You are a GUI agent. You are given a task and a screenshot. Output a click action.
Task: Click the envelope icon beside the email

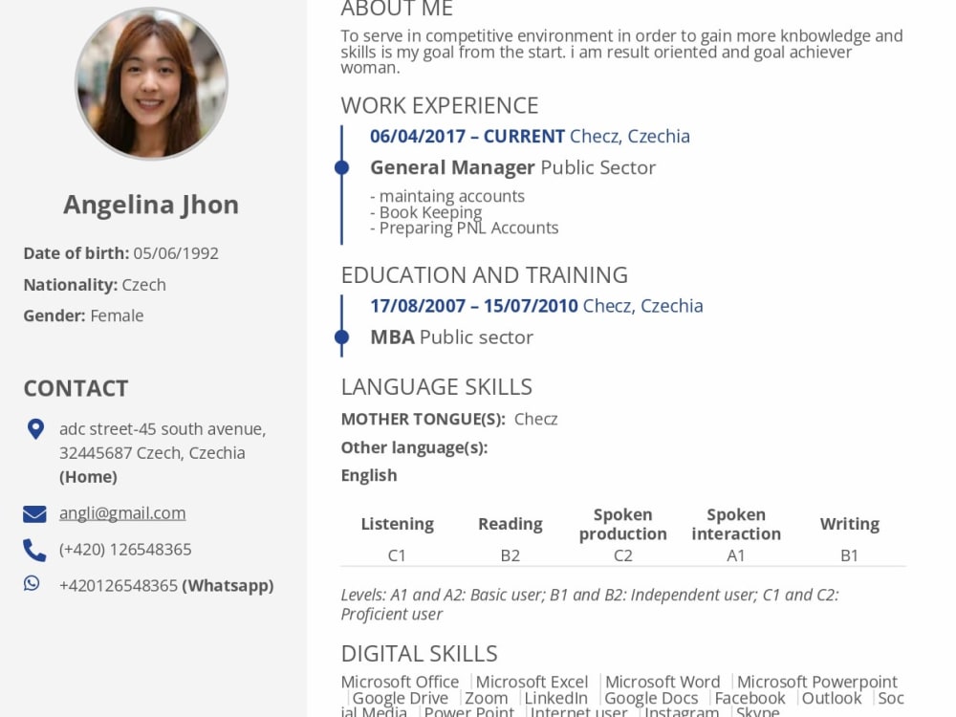(34, 513)
